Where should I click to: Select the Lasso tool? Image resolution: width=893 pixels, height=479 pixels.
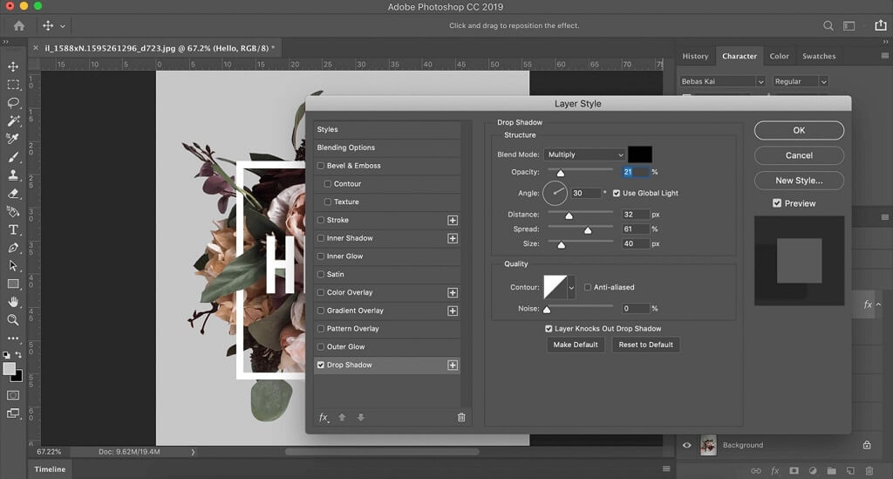click(13, 103)
